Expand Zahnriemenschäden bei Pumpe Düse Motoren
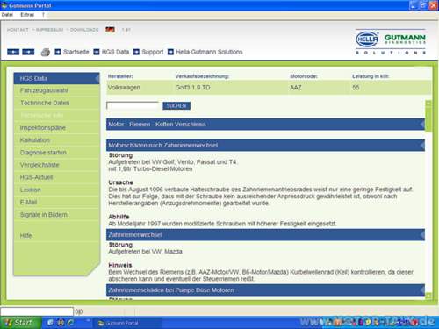This screenshot has height=329, width=439. tap(265, 290)
